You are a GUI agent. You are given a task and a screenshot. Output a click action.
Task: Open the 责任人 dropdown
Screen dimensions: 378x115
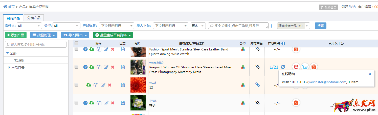click(29, 26)
